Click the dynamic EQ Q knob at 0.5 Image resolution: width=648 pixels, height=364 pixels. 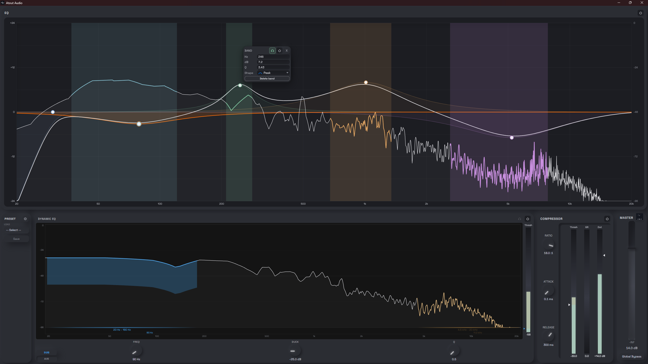pos(454,351)
